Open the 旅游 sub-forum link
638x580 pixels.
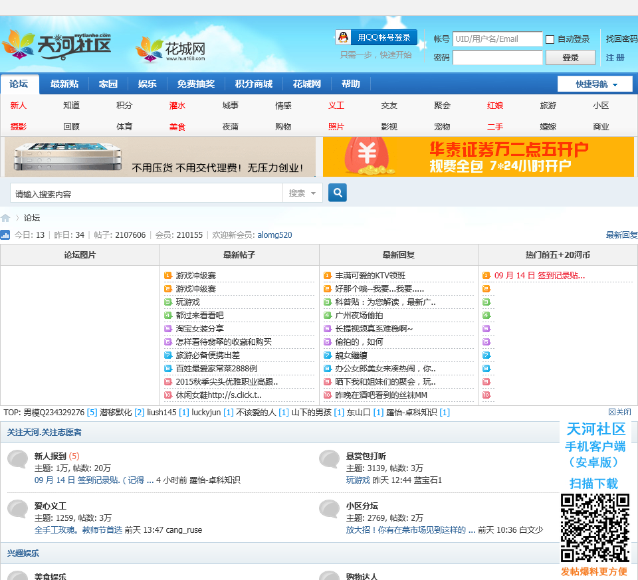[x=548, y=106]
